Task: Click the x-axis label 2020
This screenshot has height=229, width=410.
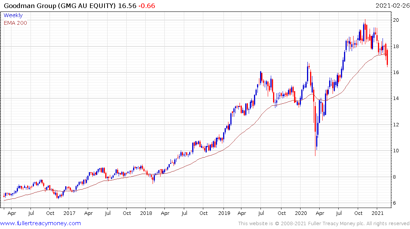Action: (x=301, y=213)
